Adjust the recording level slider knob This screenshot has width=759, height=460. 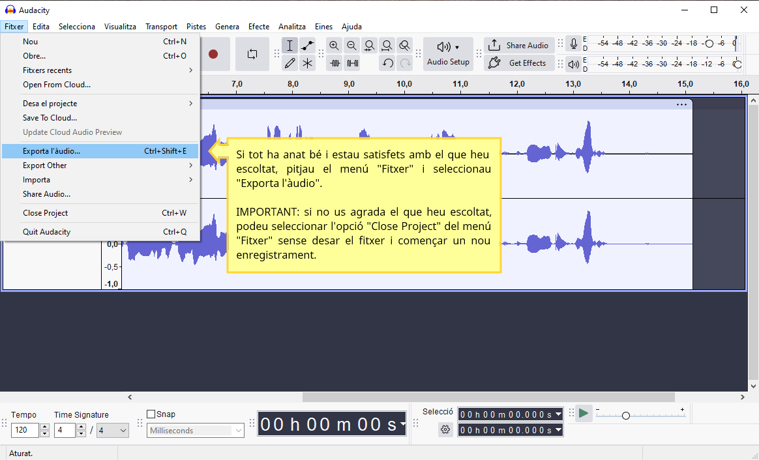(x=709, y=44)
